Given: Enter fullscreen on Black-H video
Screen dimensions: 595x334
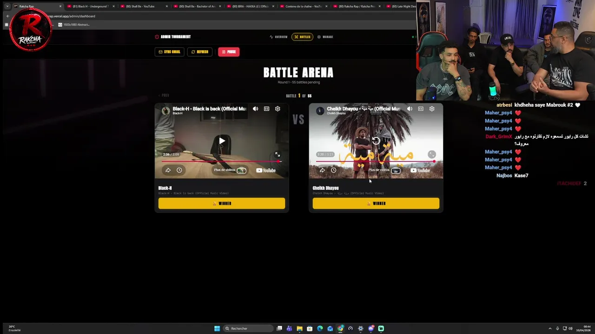Looking at the screenshot, I should point(278,154).
